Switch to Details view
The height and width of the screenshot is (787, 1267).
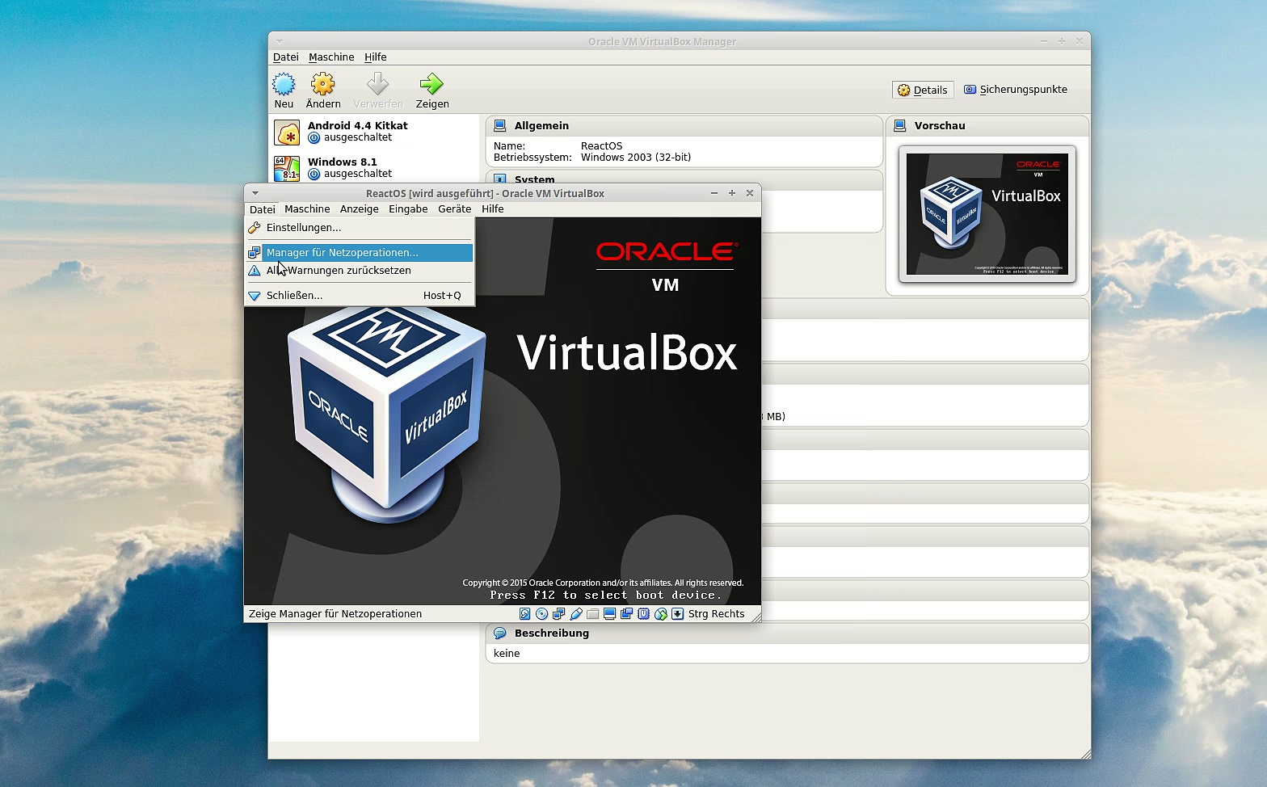(x=923, y=90)
